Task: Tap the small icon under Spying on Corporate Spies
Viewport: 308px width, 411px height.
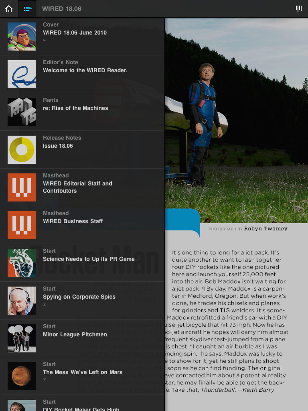Action: 45,305
